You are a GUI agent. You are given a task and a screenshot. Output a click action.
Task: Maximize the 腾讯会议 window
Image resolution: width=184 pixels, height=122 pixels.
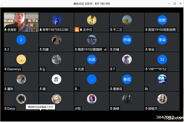click(x=175, y=4)
